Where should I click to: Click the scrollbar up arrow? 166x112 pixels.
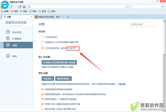(x=164, y=20)
